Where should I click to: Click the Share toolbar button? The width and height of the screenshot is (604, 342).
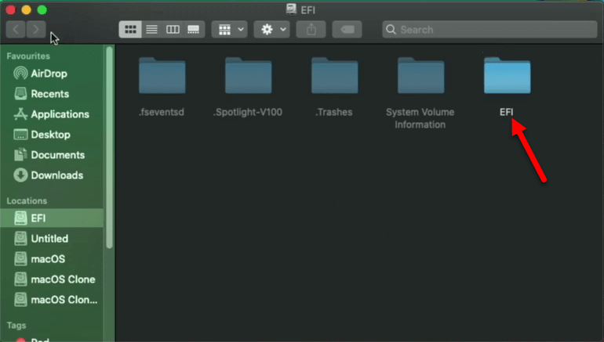(311, 30)
